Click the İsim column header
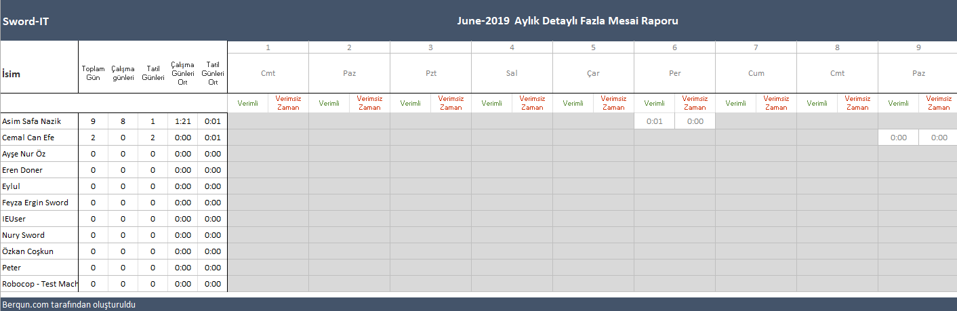The height and width of the screenshot is (311, 957). tap(12, 74)
